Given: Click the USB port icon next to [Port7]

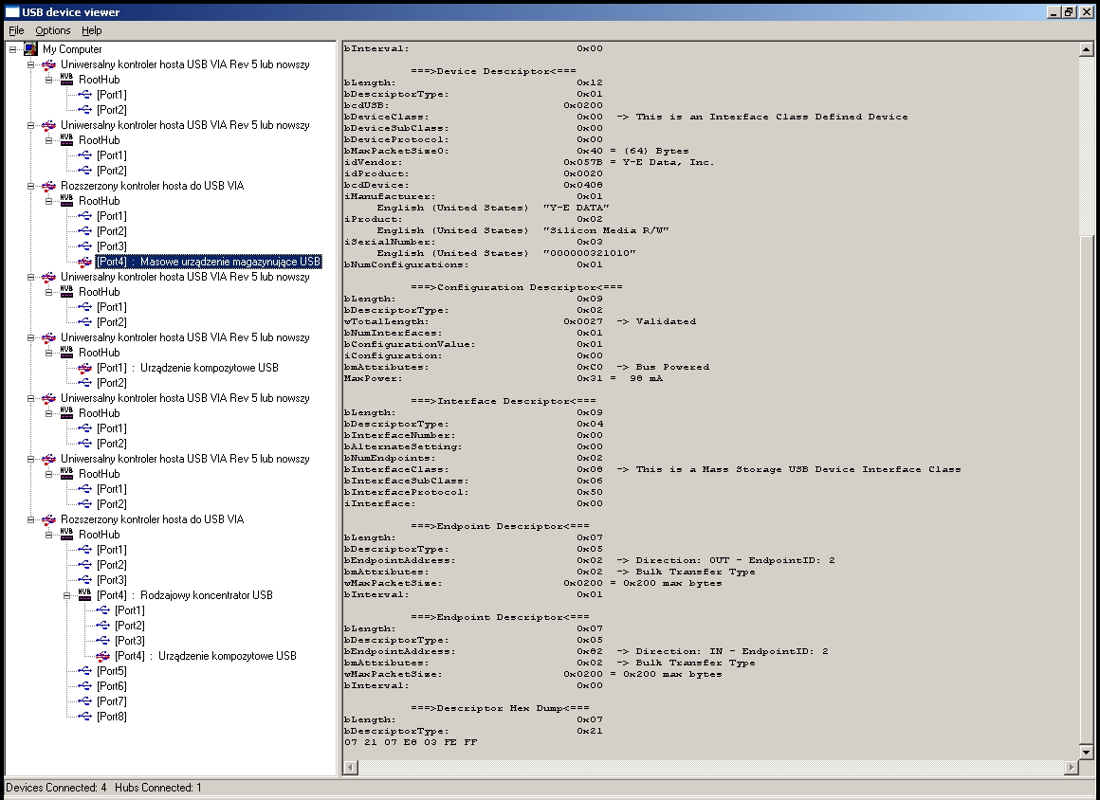Looking at the screenshot, I should (85, 701).
